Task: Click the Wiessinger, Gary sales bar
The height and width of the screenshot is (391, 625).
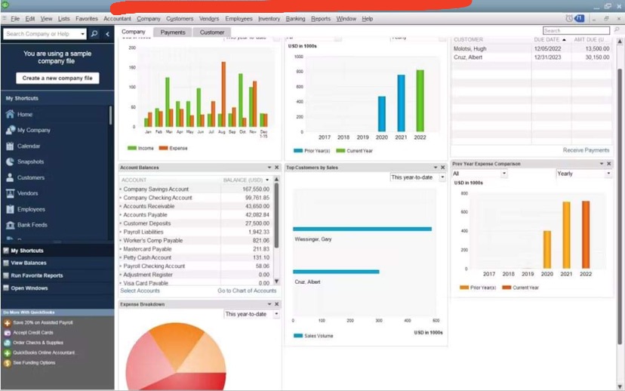Action: [x=362, y=229]
